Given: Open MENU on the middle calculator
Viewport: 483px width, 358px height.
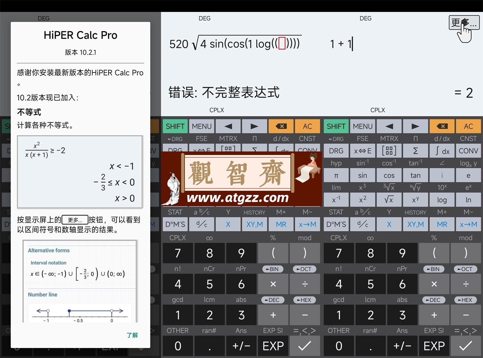Looking at the screenshot, I should 202,126.
